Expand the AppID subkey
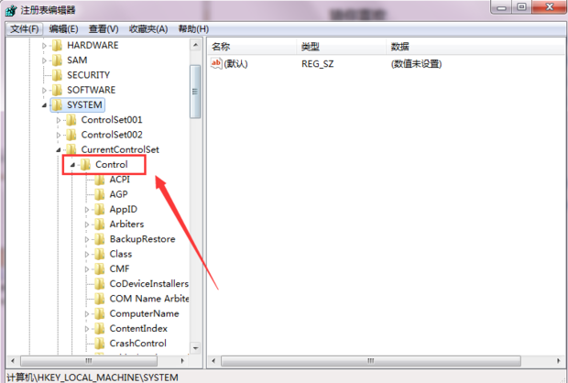 (x=87, y=210)
